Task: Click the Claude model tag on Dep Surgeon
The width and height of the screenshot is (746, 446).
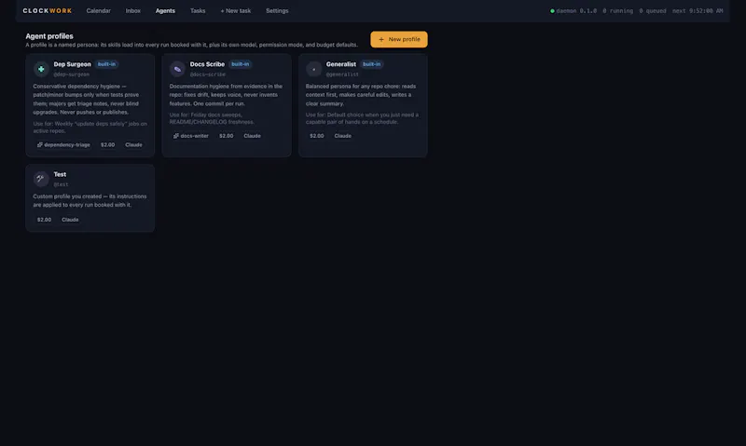Action: coord(133,145)
